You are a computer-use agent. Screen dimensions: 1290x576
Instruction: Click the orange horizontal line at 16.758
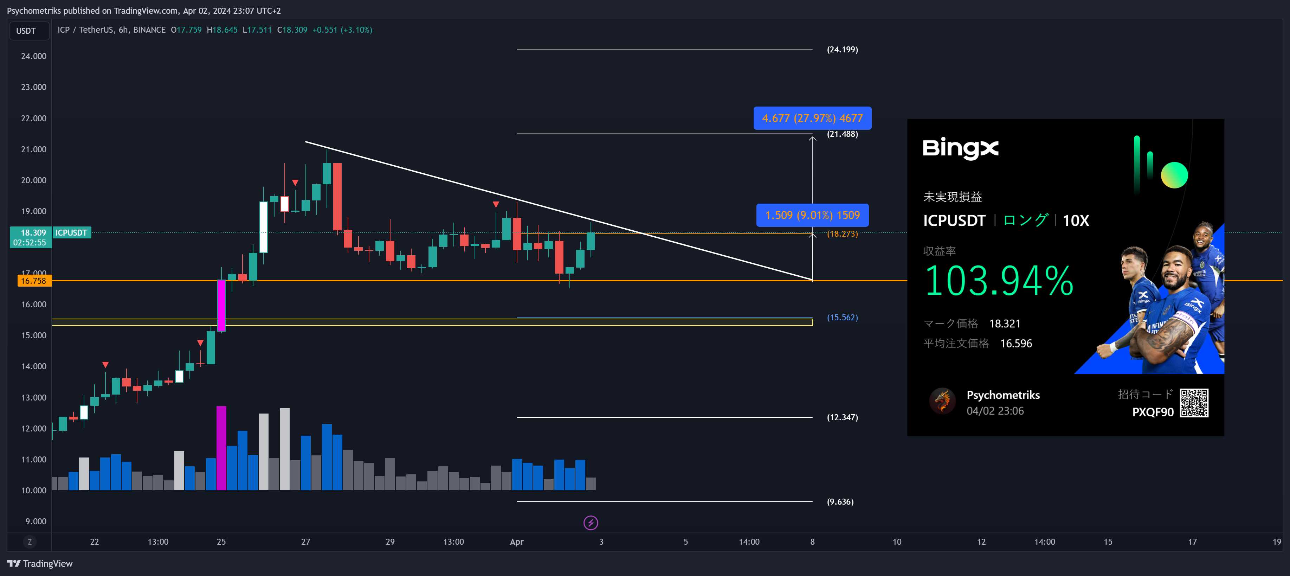point(479,281)
